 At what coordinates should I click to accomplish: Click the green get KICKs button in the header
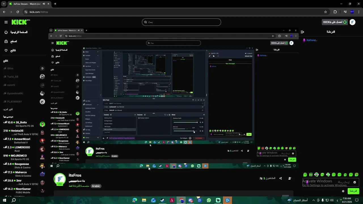(x=335, y=22)
